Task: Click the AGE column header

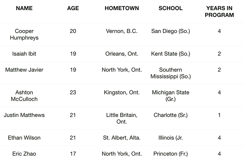Action: pos(73,8)
